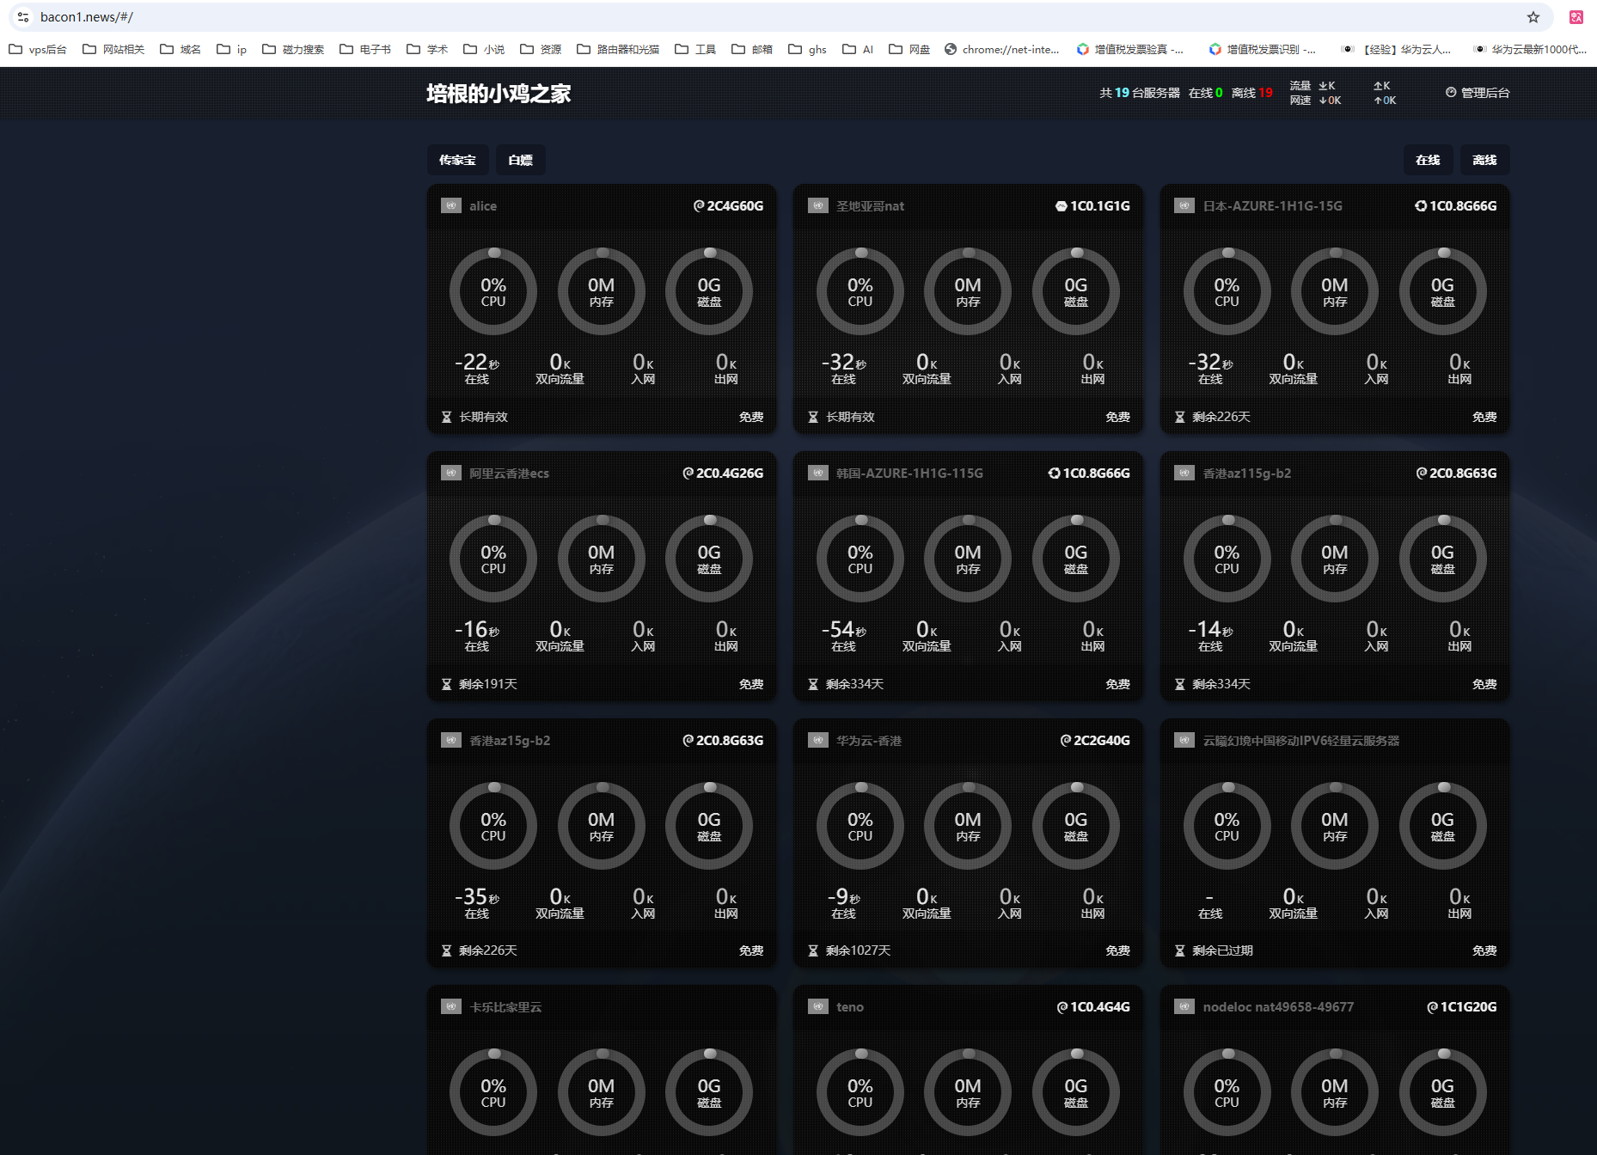The image size is (1597, 1155).
Task: Open the 网盘 bookmark folder
Action: 909,49
